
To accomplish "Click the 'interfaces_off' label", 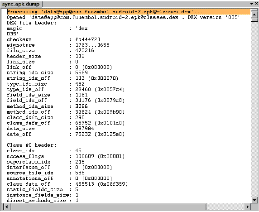I will pos(28,168).
